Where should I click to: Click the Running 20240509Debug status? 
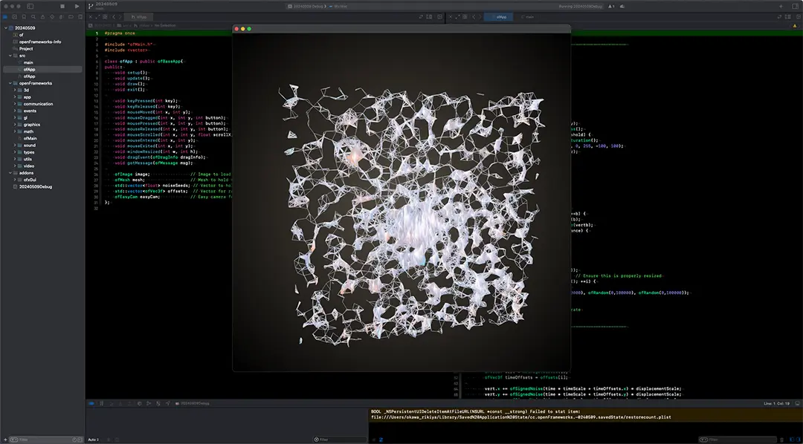coord(581,6)
